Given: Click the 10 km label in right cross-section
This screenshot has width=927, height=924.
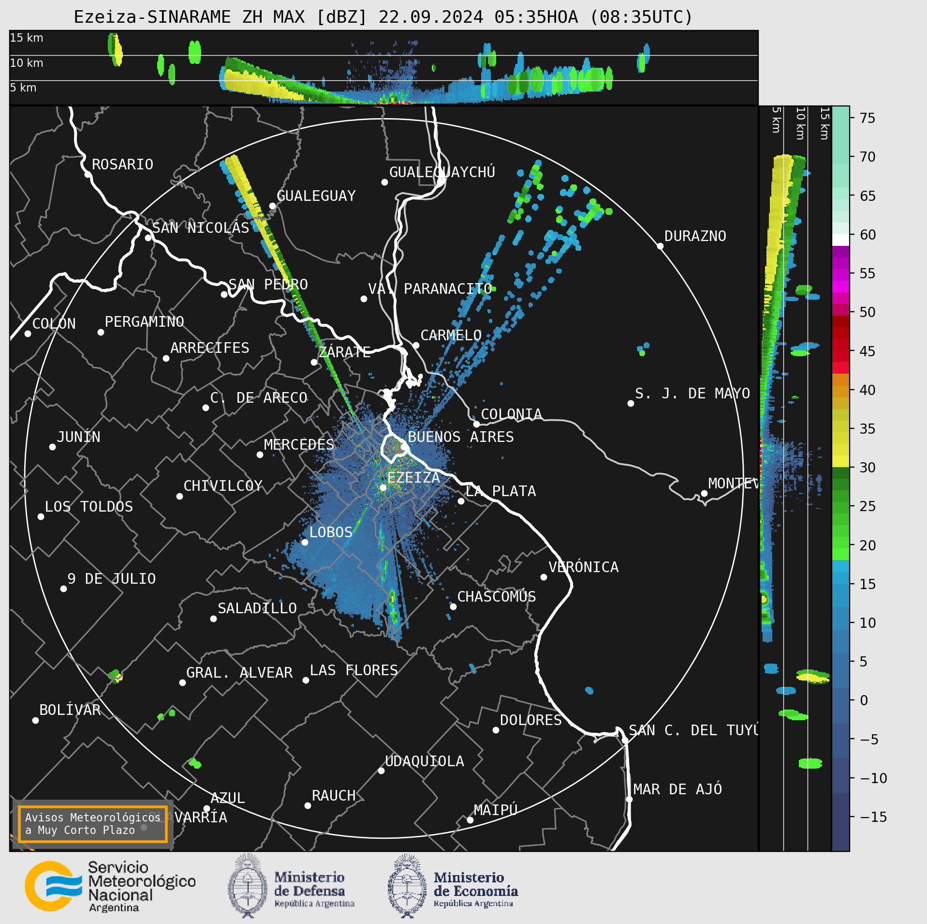Looking at the screenshot, I should pyautogui.click(x=801, y=123).
